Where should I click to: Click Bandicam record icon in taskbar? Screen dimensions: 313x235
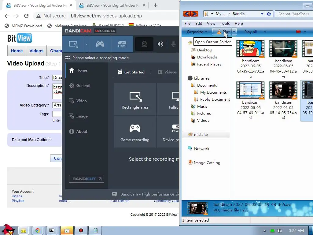(81, 231)
